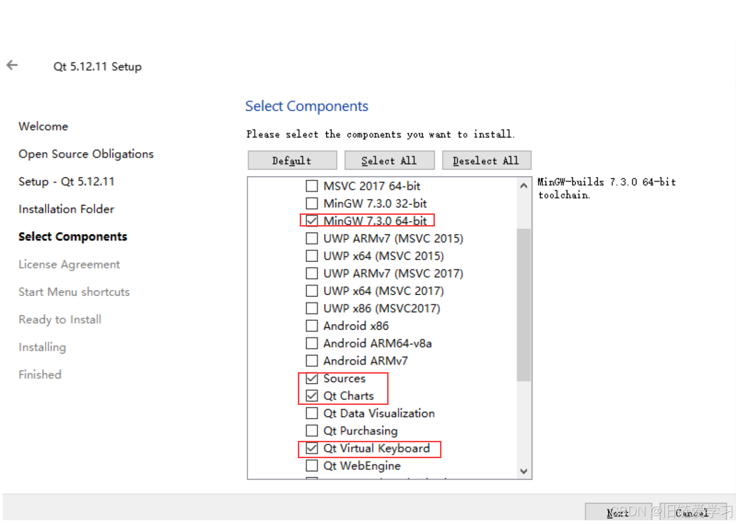The width and height of the screenshot is (736, 524).
Task: Enable the Qt Data Visualization checkbox
Action: pyautogui.click(x=312, y=413)
